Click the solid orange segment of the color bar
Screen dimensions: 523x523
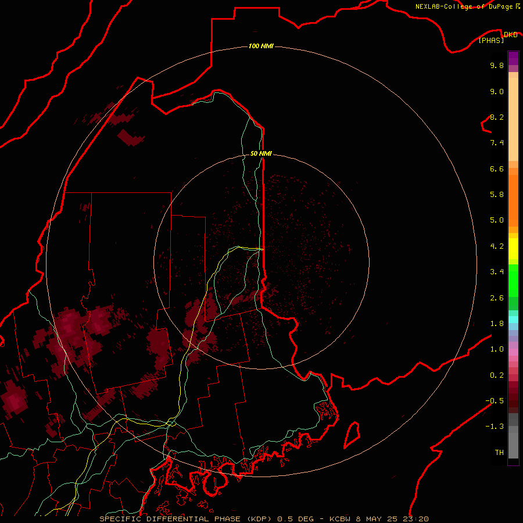coord(513,200)
